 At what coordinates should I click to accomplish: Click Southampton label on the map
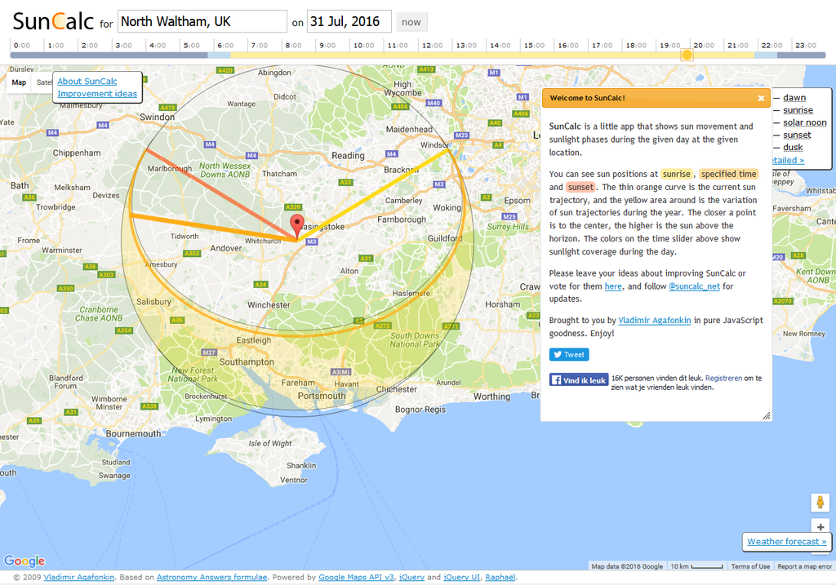[x=247, y=361]
